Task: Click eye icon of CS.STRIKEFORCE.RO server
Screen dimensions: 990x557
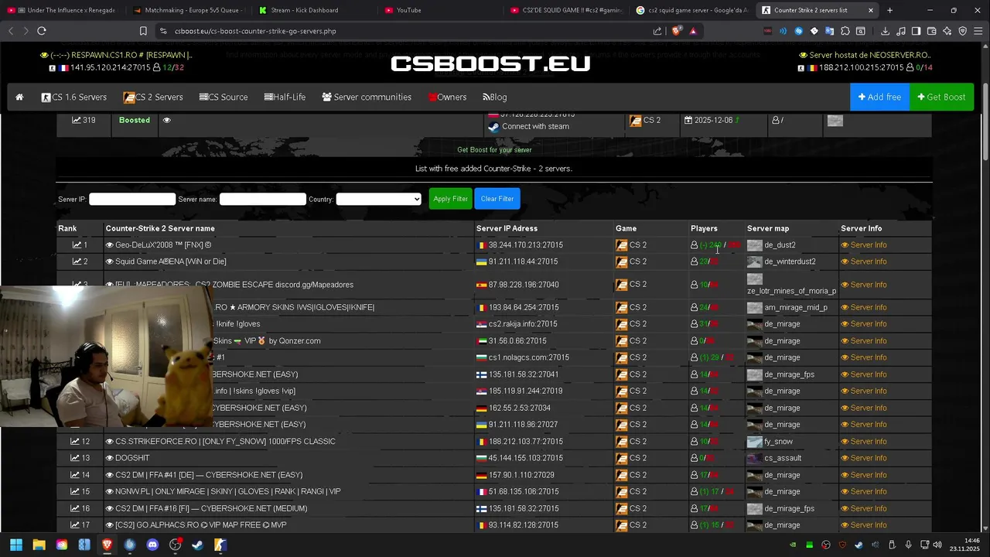Action: click(x=110, y=442)
